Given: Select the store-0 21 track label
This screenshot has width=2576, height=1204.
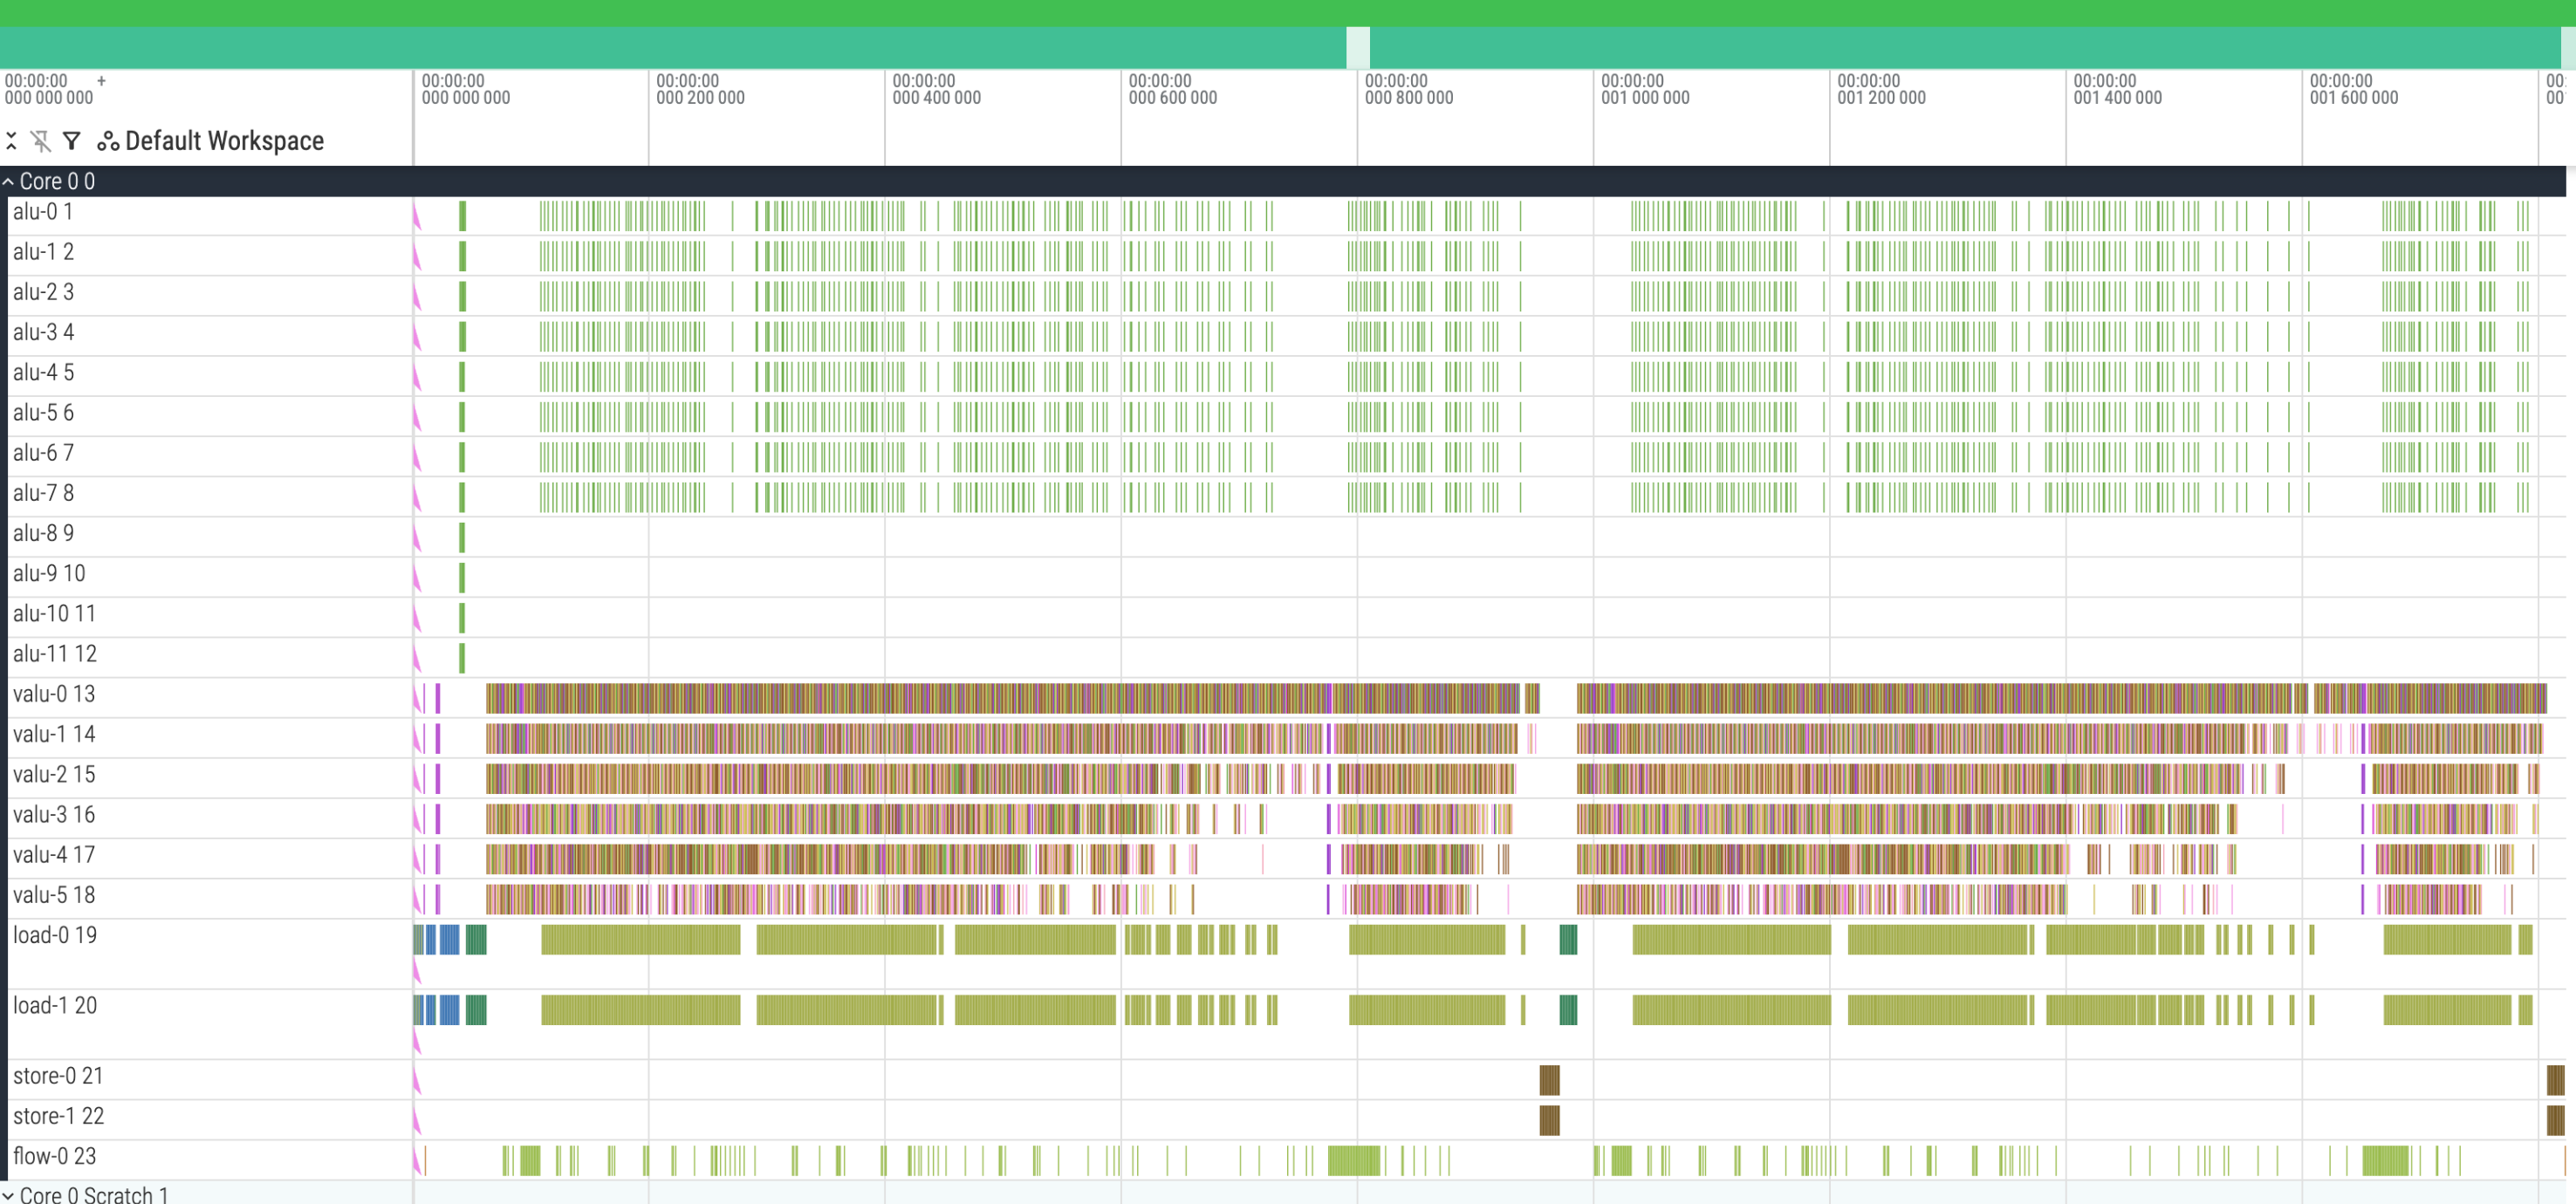Looking at the screenshot, I should pos(58,1075).
